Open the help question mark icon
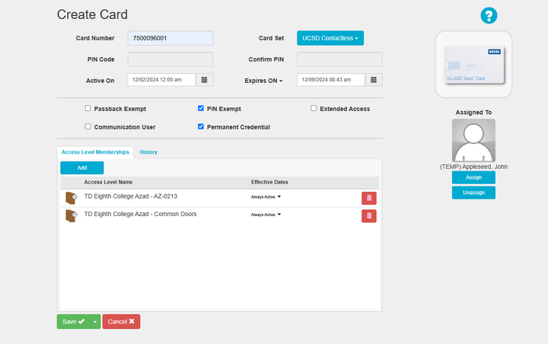Viewport: 548px width, 344px height. [x=489, y=16]
